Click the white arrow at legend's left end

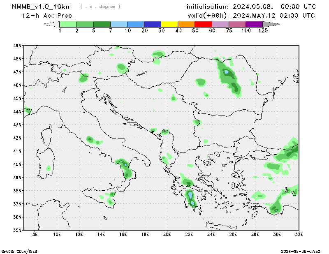(x=52, y=24)
